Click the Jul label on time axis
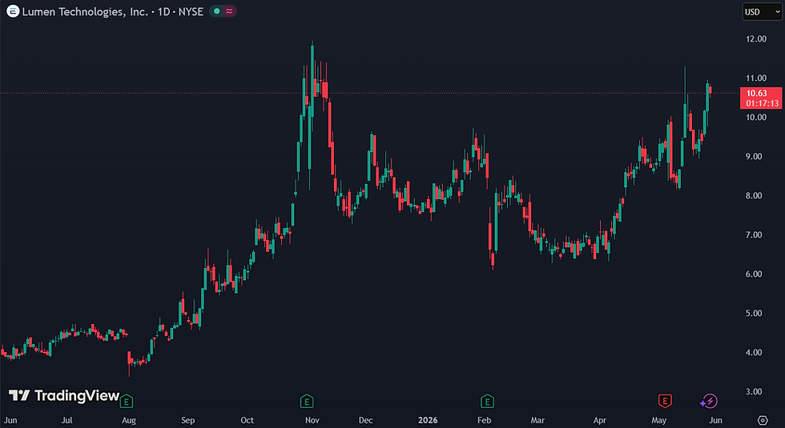The image size is (785, 428). click(67, 420)
